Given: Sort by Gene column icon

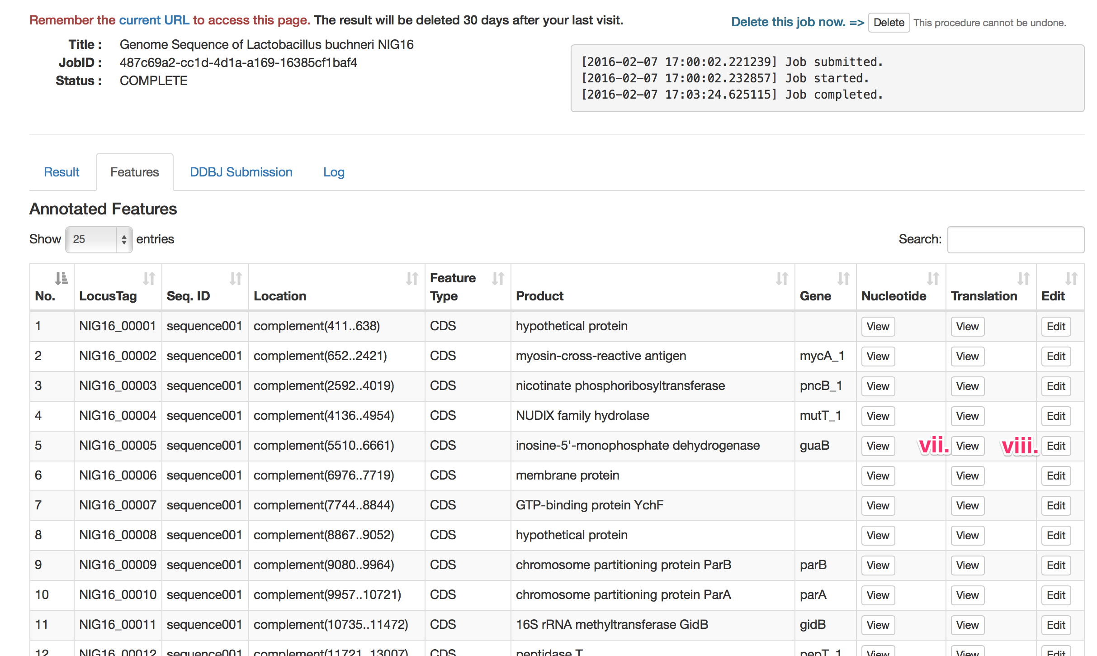Looking at the screenshot, I should [843, 278].
